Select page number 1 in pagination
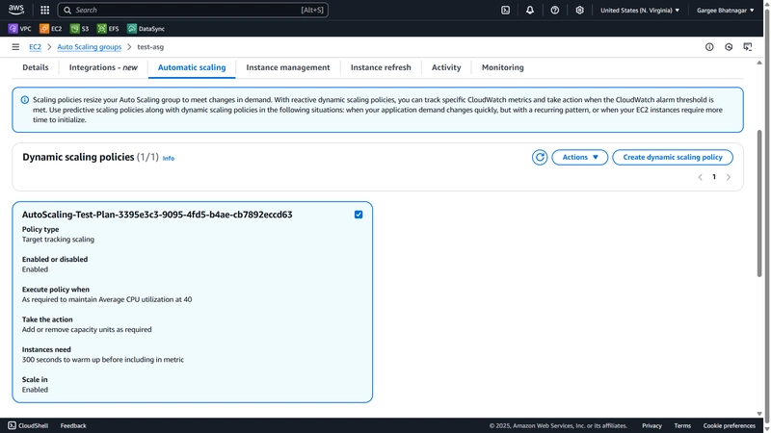The image size is (771, 433). click(x=714, y=177)
